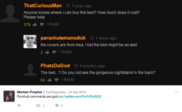Open the tweet options chevron menu

pos(176,92)
